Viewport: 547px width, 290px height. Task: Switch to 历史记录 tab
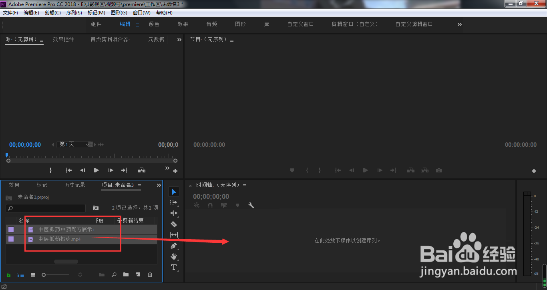[x=75, y=185]
